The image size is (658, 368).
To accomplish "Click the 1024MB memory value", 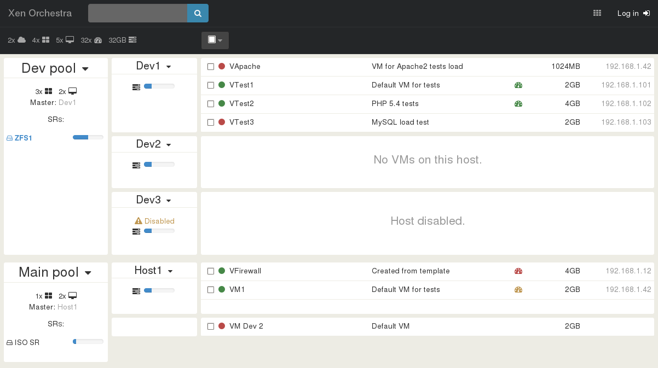I will [x=565, y=66].
